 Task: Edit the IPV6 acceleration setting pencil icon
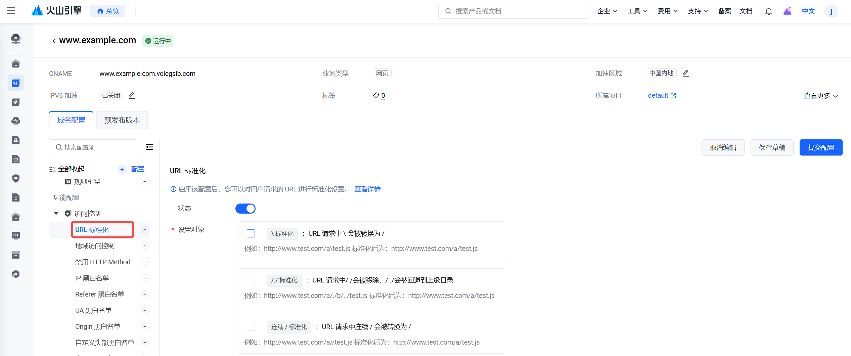132,95
